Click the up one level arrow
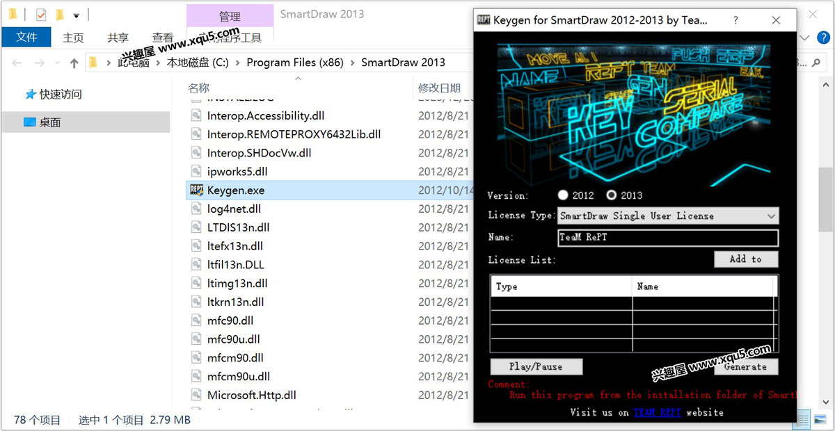835x431 pixels. (x=74, y=63)
